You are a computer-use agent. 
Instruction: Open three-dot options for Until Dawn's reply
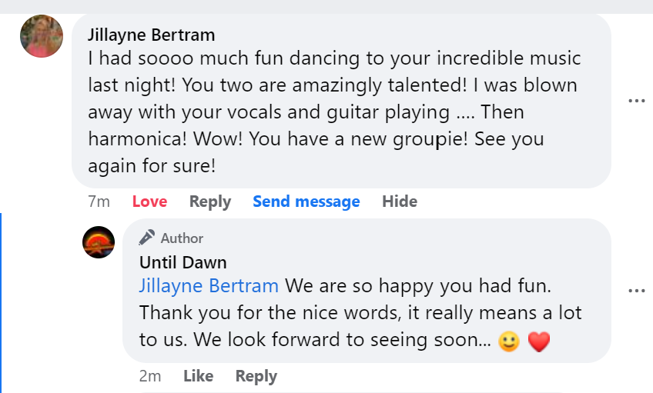point(636,291)
